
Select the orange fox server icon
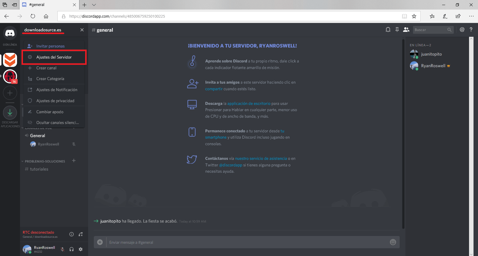[x=10, y=60]
